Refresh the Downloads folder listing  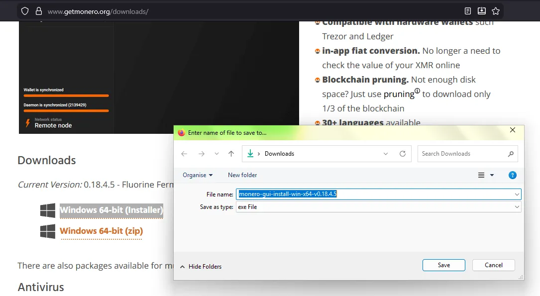pyautogui.click(x=403, y=154)
